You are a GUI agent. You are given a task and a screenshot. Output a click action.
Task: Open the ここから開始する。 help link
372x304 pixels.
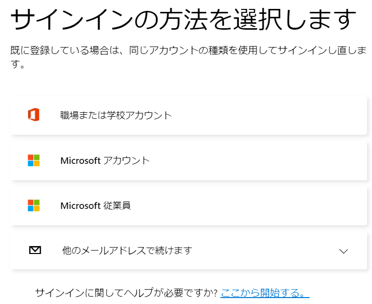265,293
